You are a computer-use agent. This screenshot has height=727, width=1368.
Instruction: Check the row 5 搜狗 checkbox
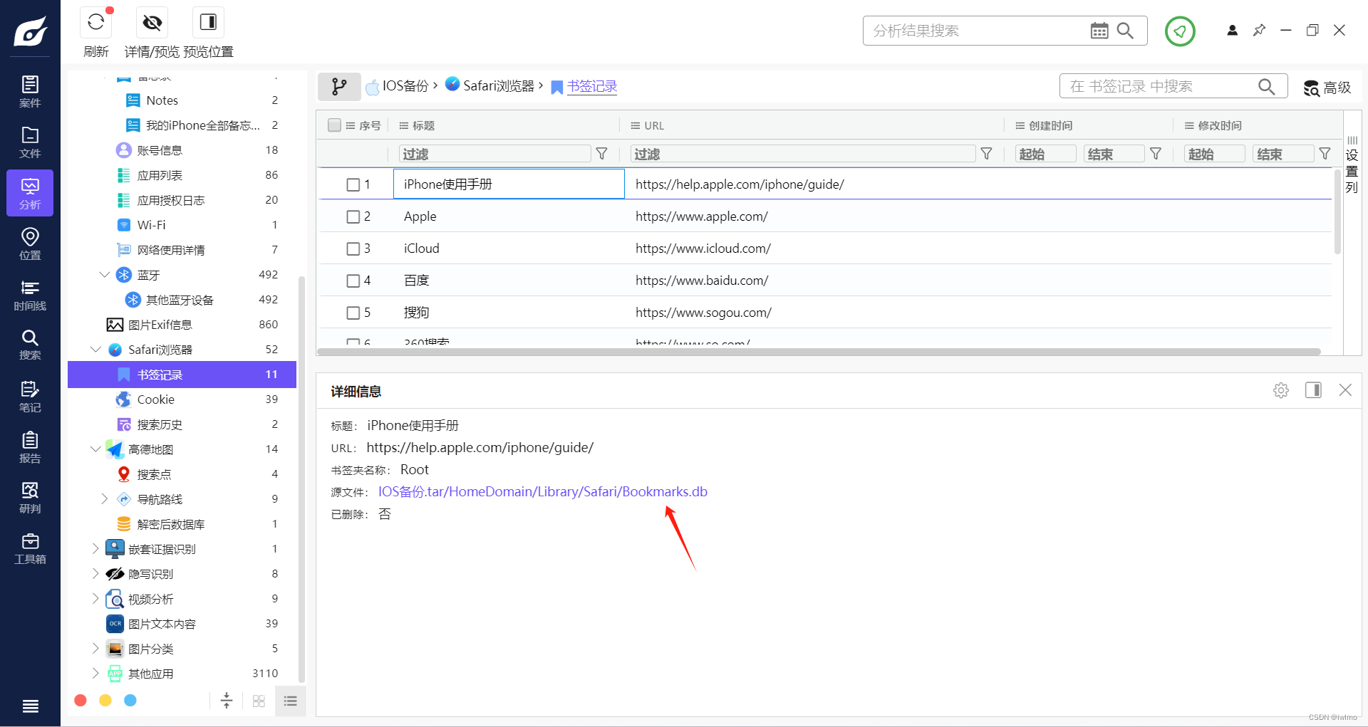pyautogui.click(x=353, y=313)
